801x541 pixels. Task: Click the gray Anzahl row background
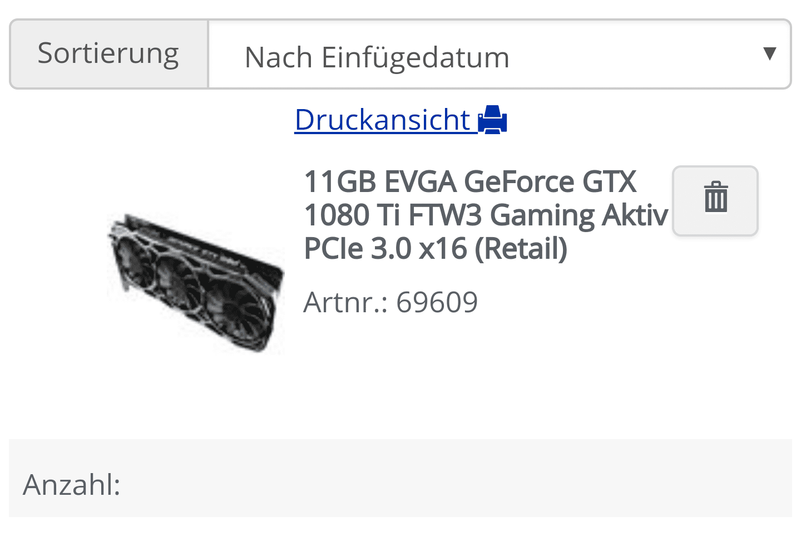pos(400,478)
